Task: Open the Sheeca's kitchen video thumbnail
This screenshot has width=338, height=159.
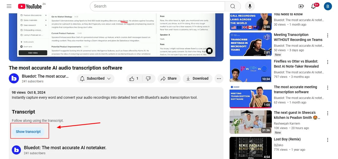Action: click(x=251, y=122)
